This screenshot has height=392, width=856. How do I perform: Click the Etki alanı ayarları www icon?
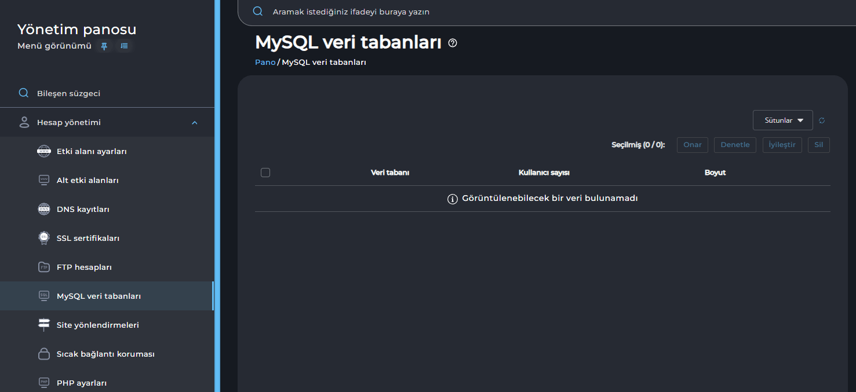tap(44, 151)
